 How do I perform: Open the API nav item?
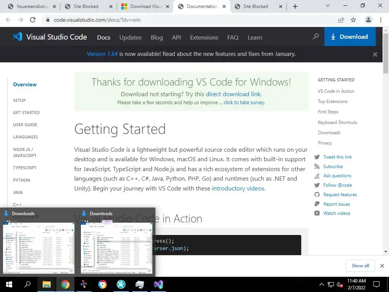pyautogui.click(x=176, y=38)
